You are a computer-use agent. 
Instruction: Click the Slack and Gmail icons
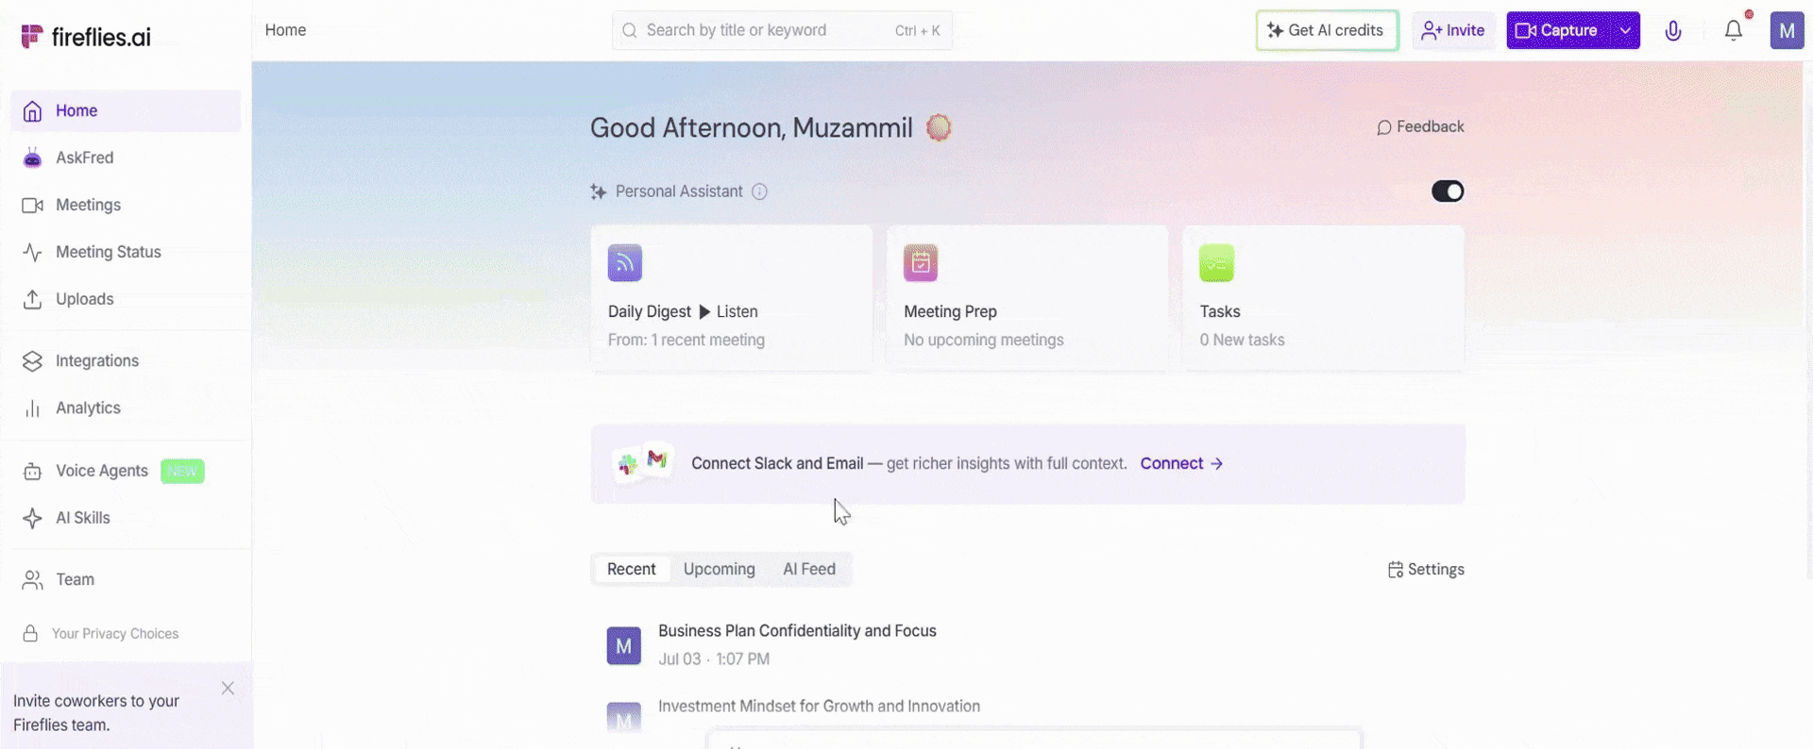tap(644, 462)
